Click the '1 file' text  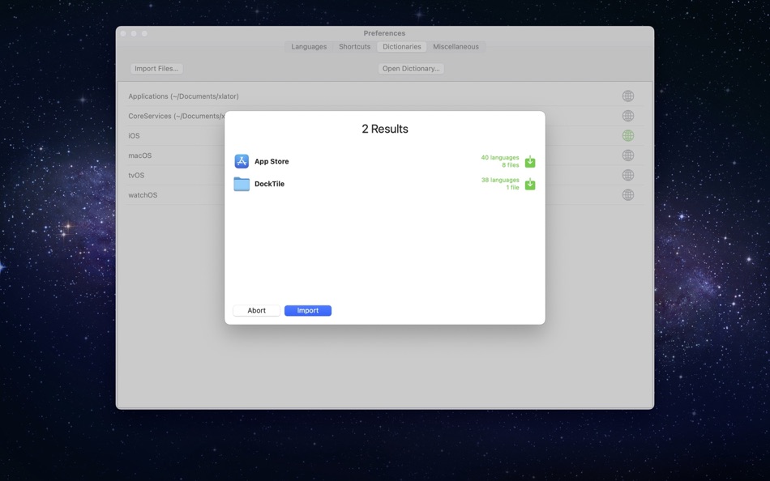point(512,188)
